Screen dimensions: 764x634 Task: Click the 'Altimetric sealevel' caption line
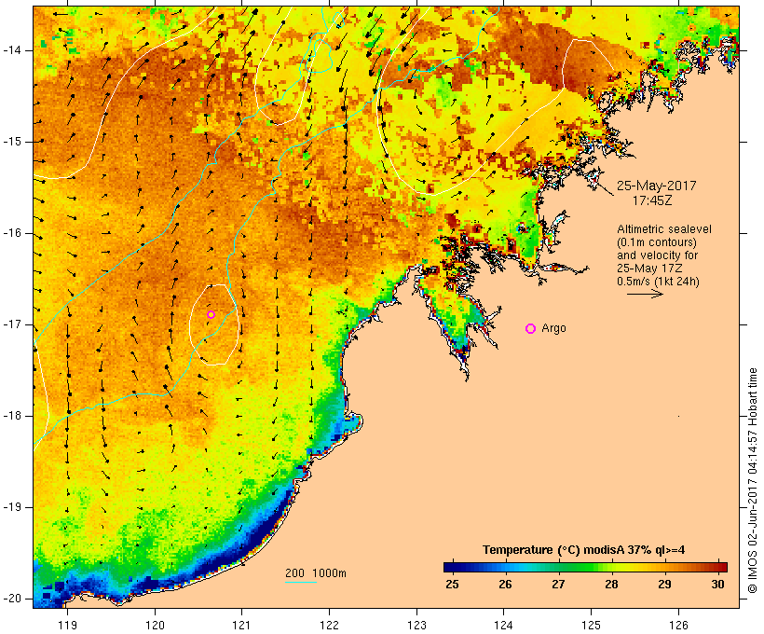(664, 229)
